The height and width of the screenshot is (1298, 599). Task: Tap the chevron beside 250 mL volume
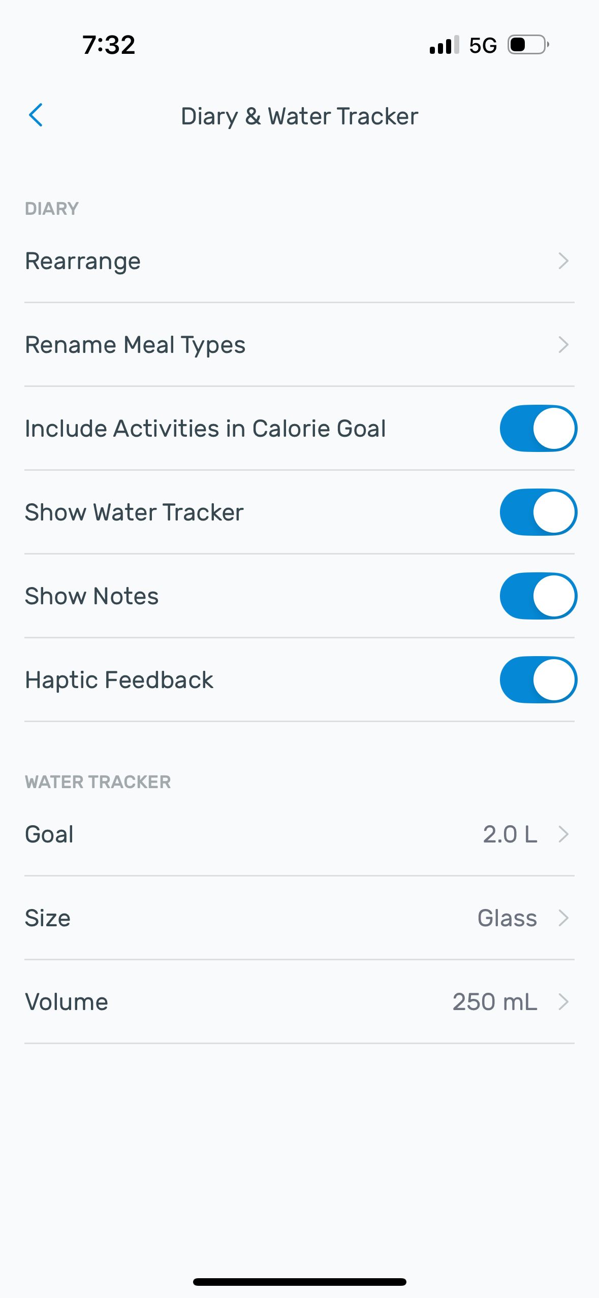click(563, 1001)
